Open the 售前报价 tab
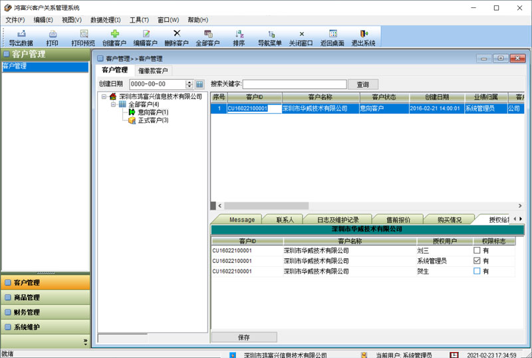532x358 pixels. [398, 220]
